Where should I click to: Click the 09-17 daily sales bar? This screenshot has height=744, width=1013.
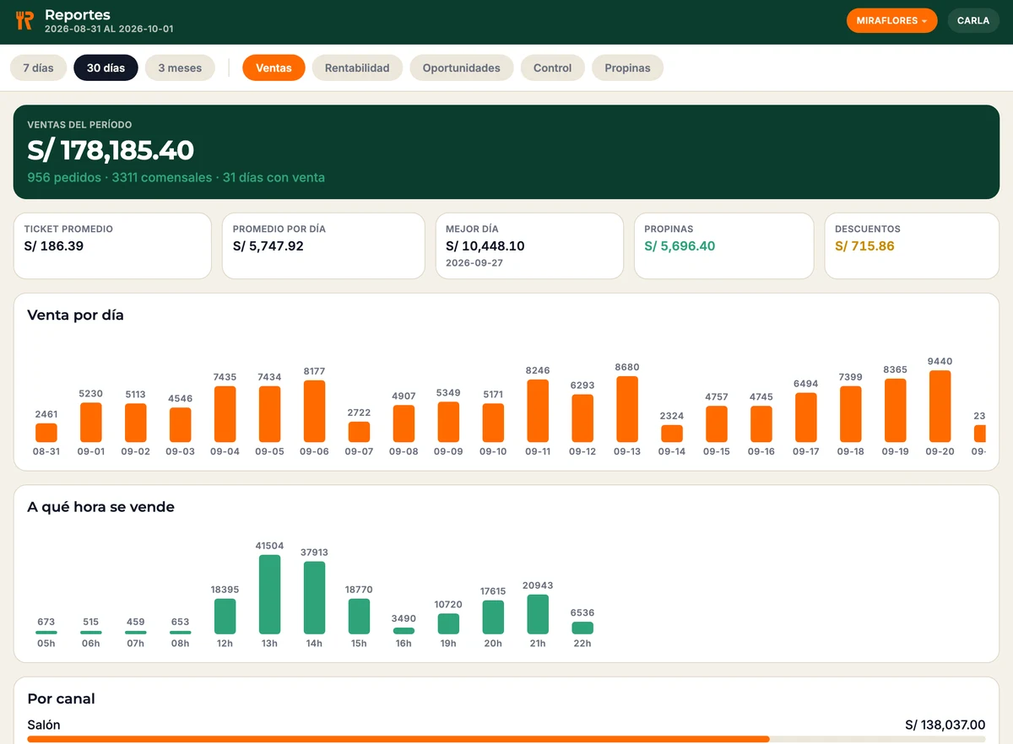806,418
